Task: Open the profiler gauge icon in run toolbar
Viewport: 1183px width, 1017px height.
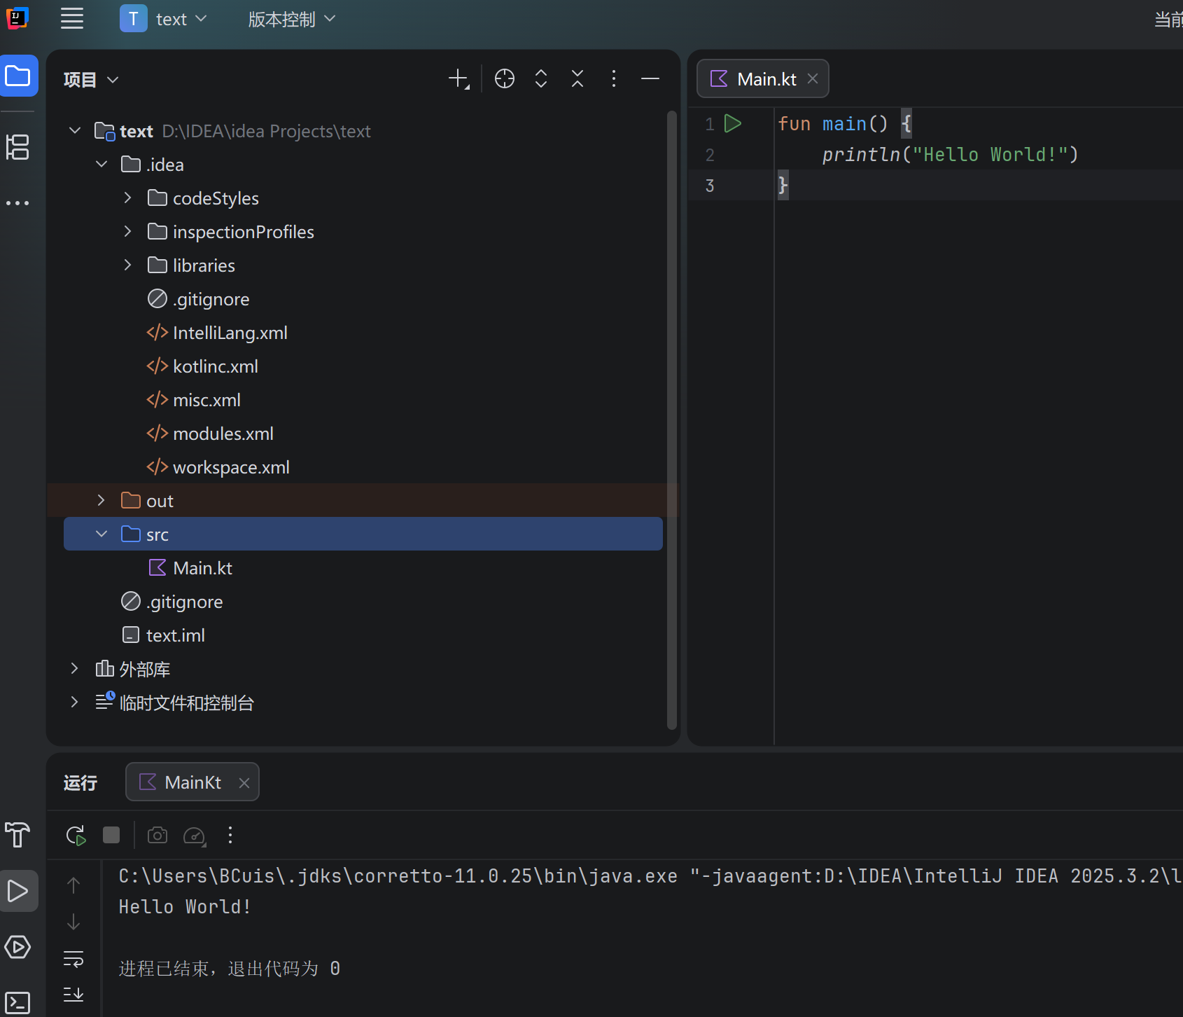Action: pos(195,835)
